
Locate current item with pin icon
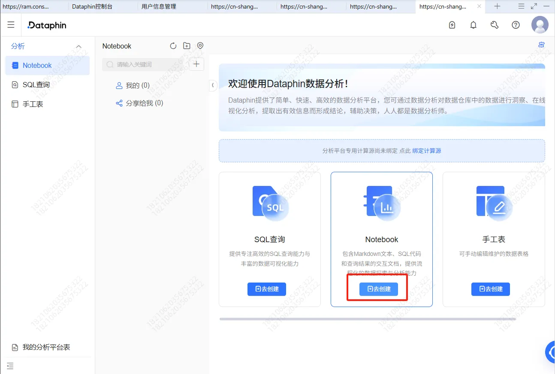pyautogui.click(x=200, y=46)
